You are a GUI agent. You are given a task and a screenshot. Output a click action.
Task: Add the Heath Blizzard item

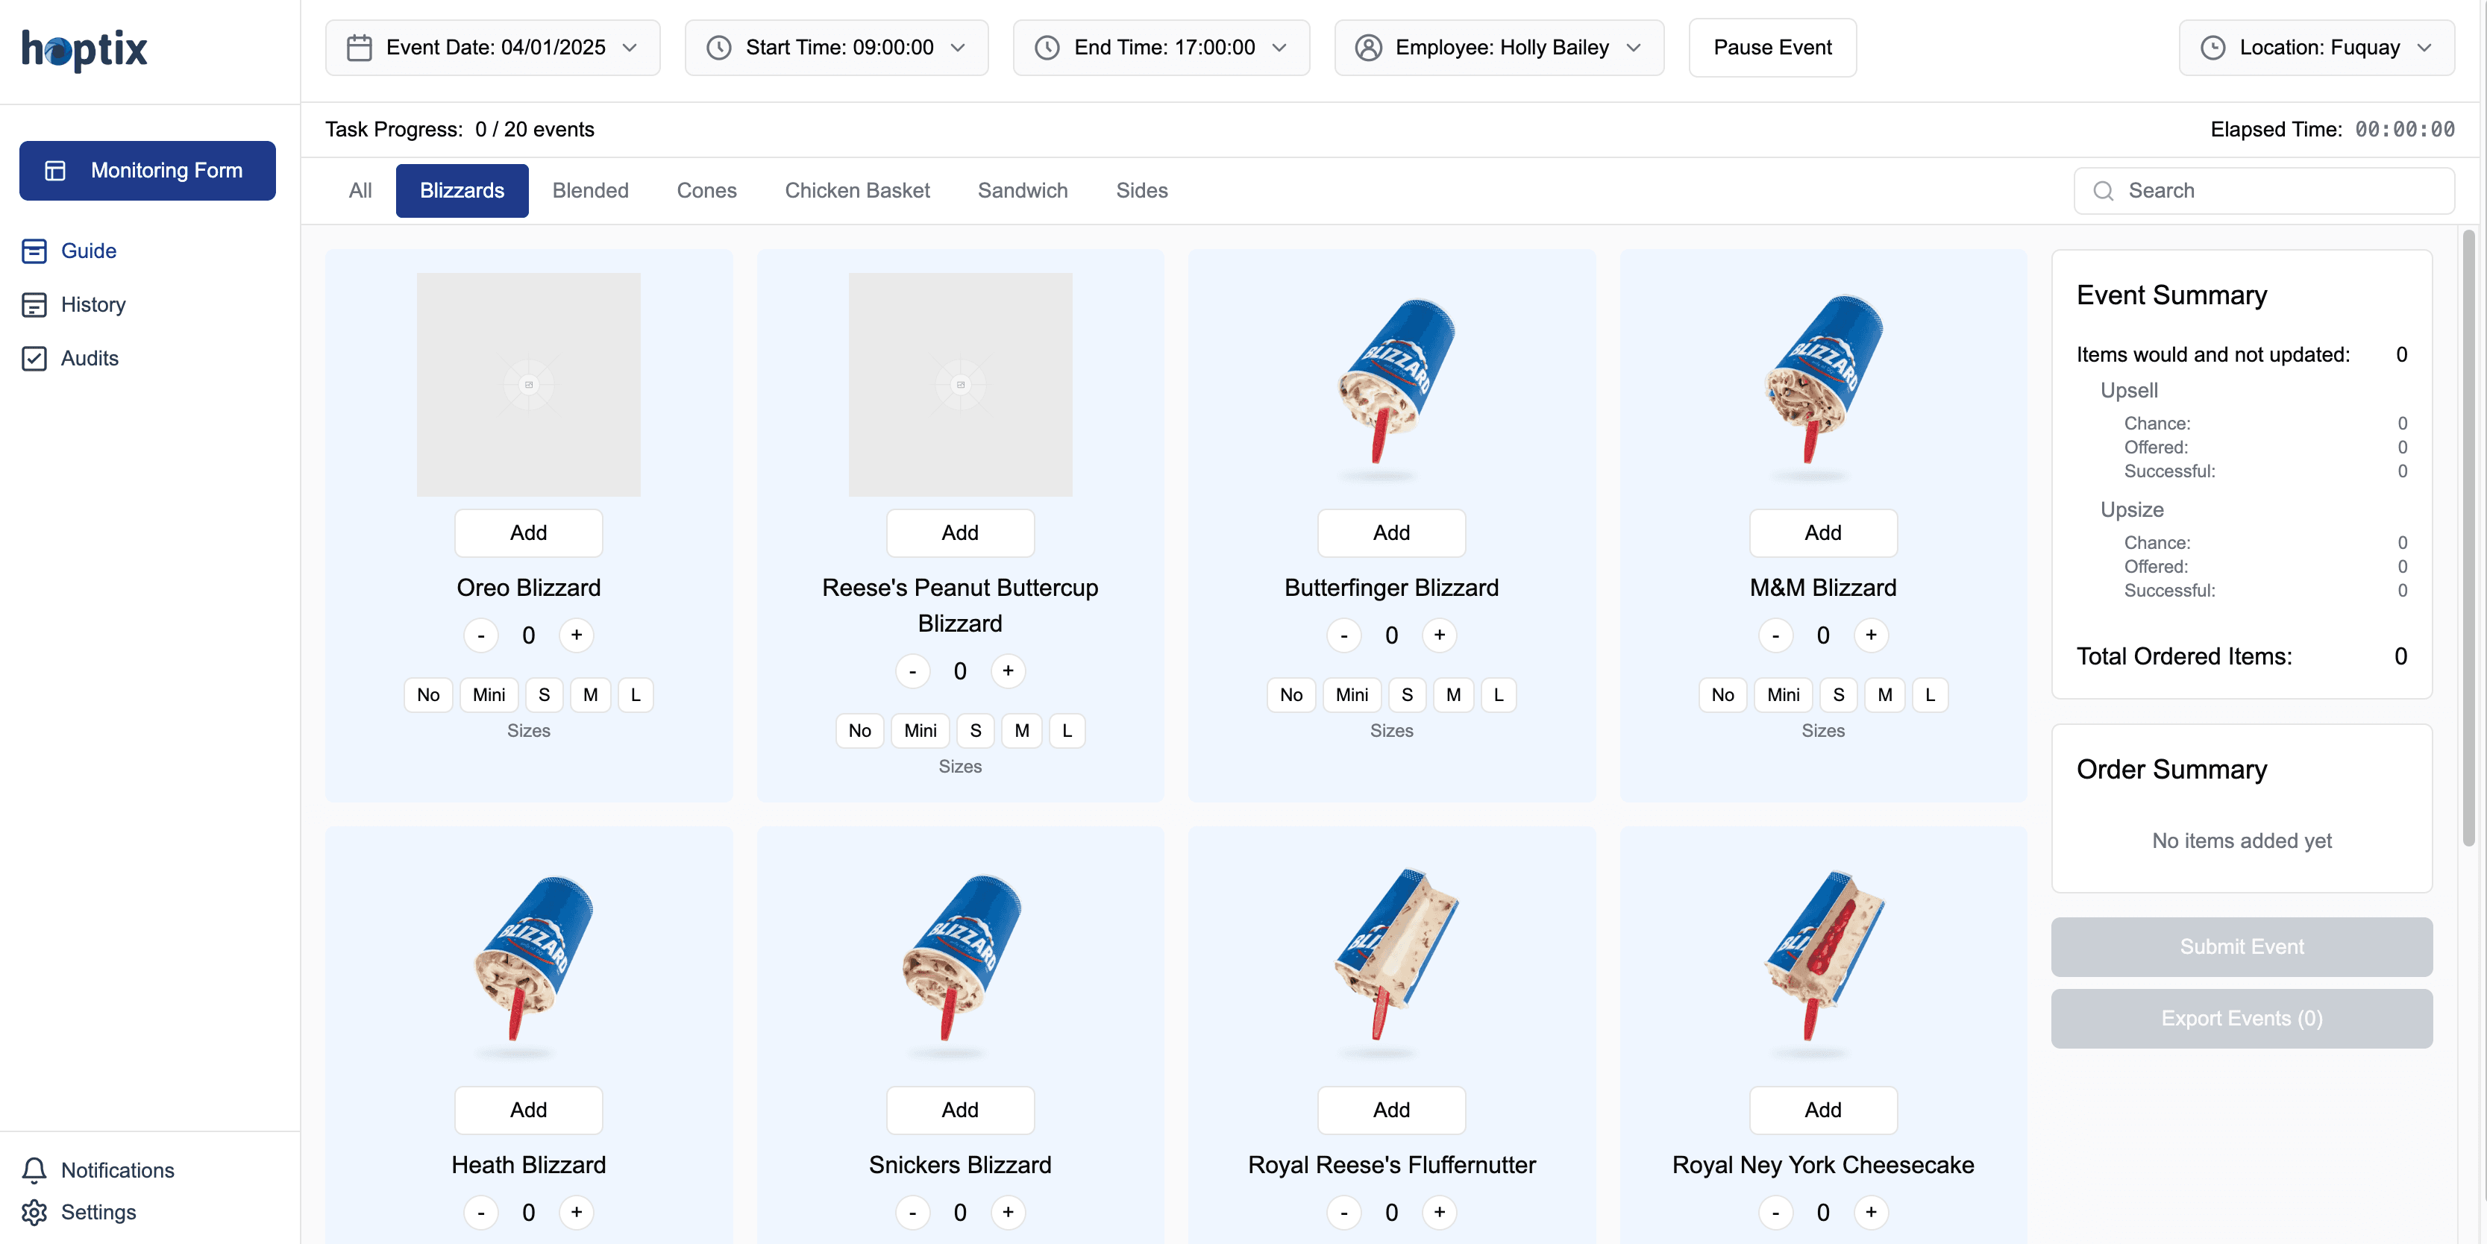pos(529,1110)
